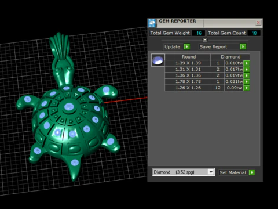Select the 1.36 X 1.36 size cell
The width and height of the screenshot is (278, 209).
coord(188,75)
